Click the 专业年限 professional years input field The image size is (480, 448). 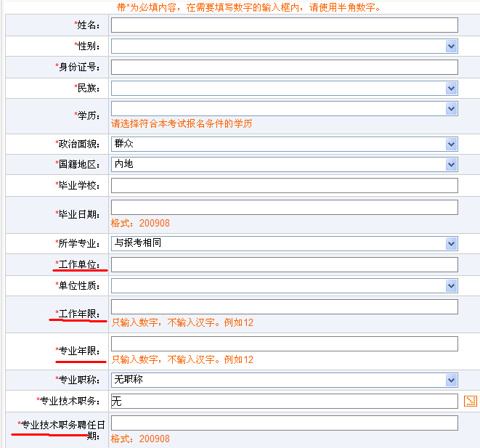pyautogui.click(x=285, y=344)
